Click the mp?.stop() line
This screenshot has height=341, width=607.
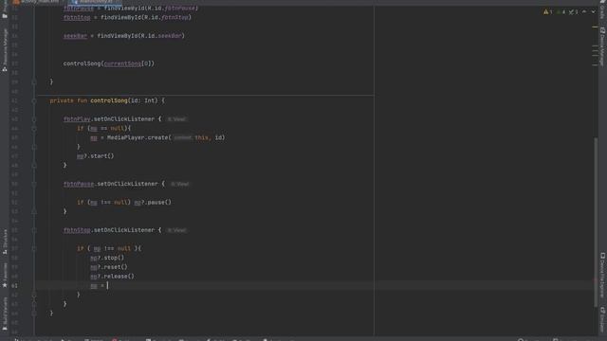(x=107, y=258)
